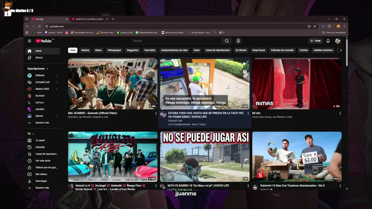Select the Videojuegos filter chip

pos(114,50)
